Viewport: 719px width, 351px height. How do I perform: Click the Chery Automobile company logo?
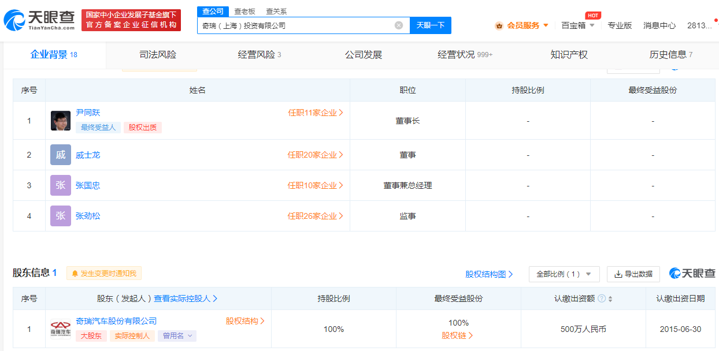pos(61,329)
